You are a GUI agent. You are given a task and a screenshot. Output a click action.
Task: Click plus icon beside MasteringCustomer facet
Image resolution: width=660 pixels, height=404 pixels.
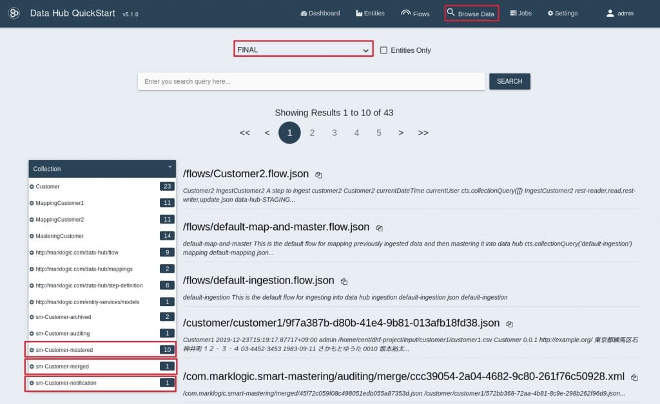tap(32, 236)
